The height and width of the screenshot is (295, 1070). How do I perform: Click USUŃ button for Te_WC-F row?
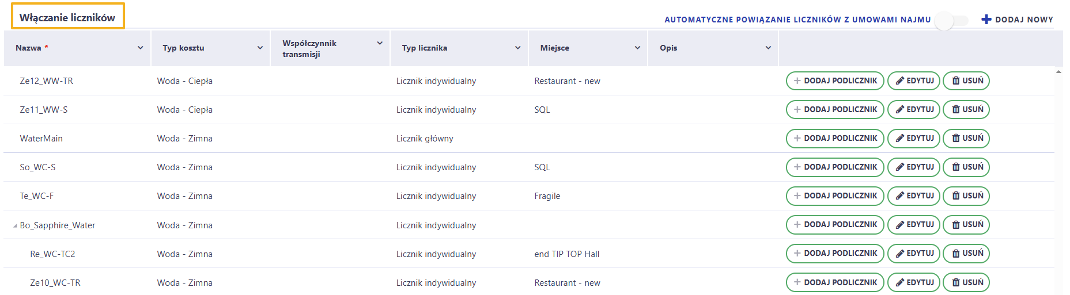tap(966, 196)
